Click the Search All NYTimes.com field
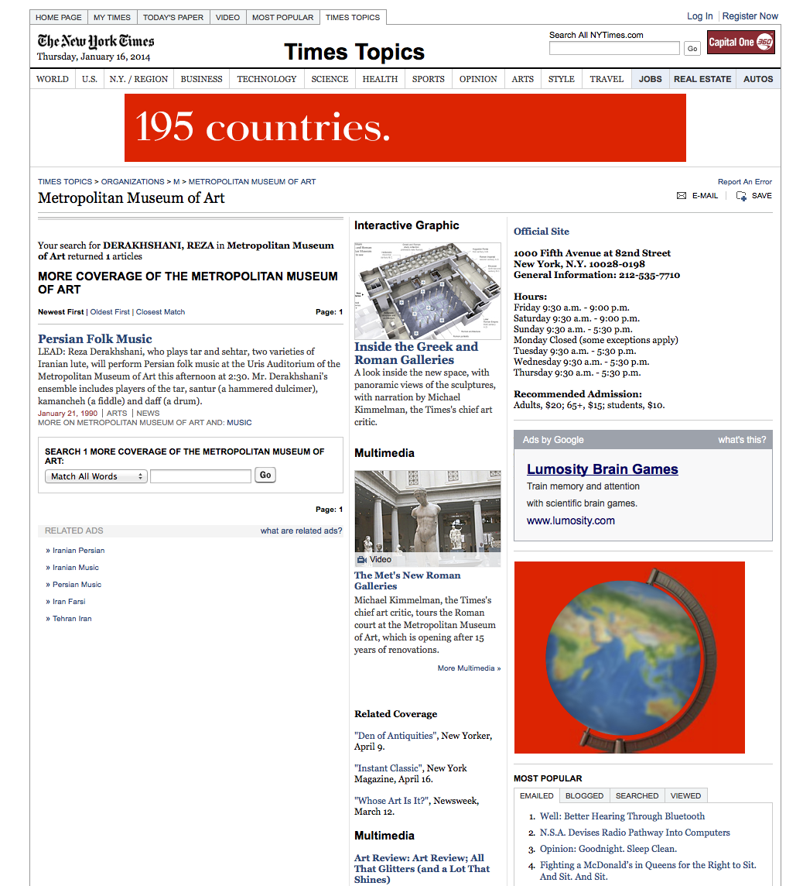Screen dimensions: 803x886 pos(614,48)
